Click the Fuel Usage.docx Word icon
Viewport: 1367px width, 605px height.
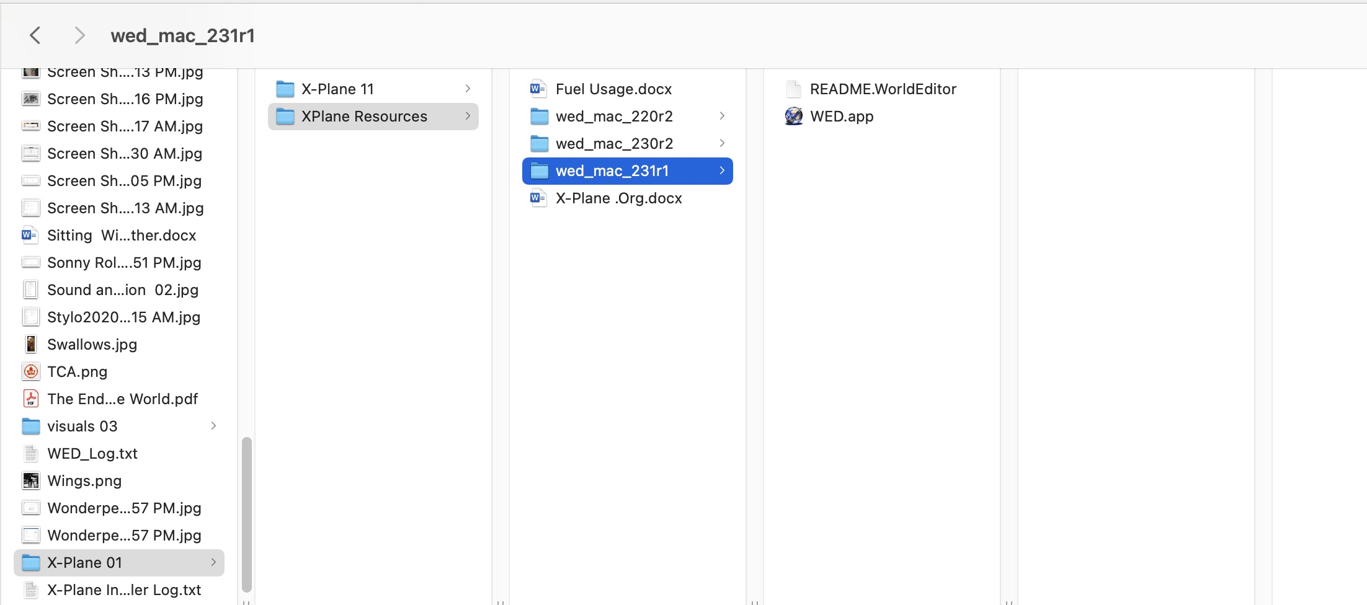click(538, 89)
